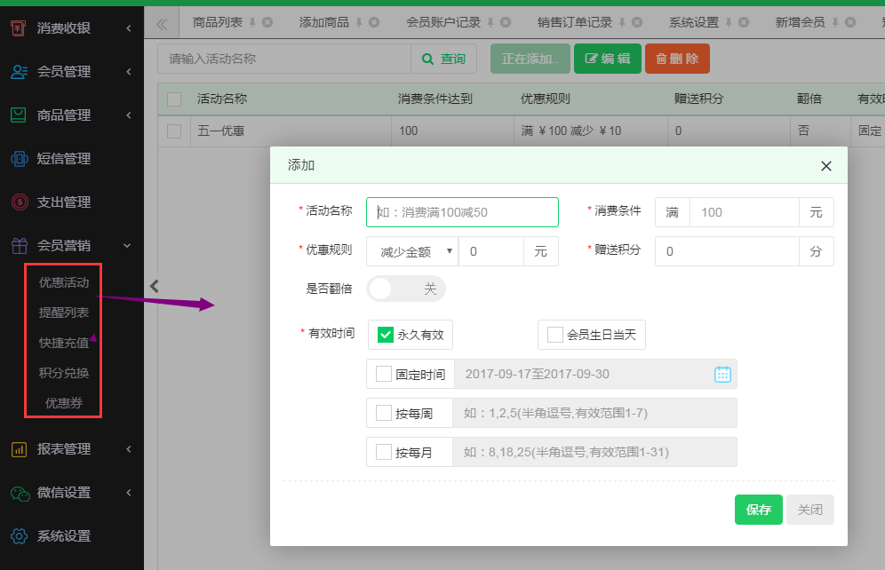Click the 活动名称 input field
885x570 pixels.
pyautogui.click(x=462, y=212)
